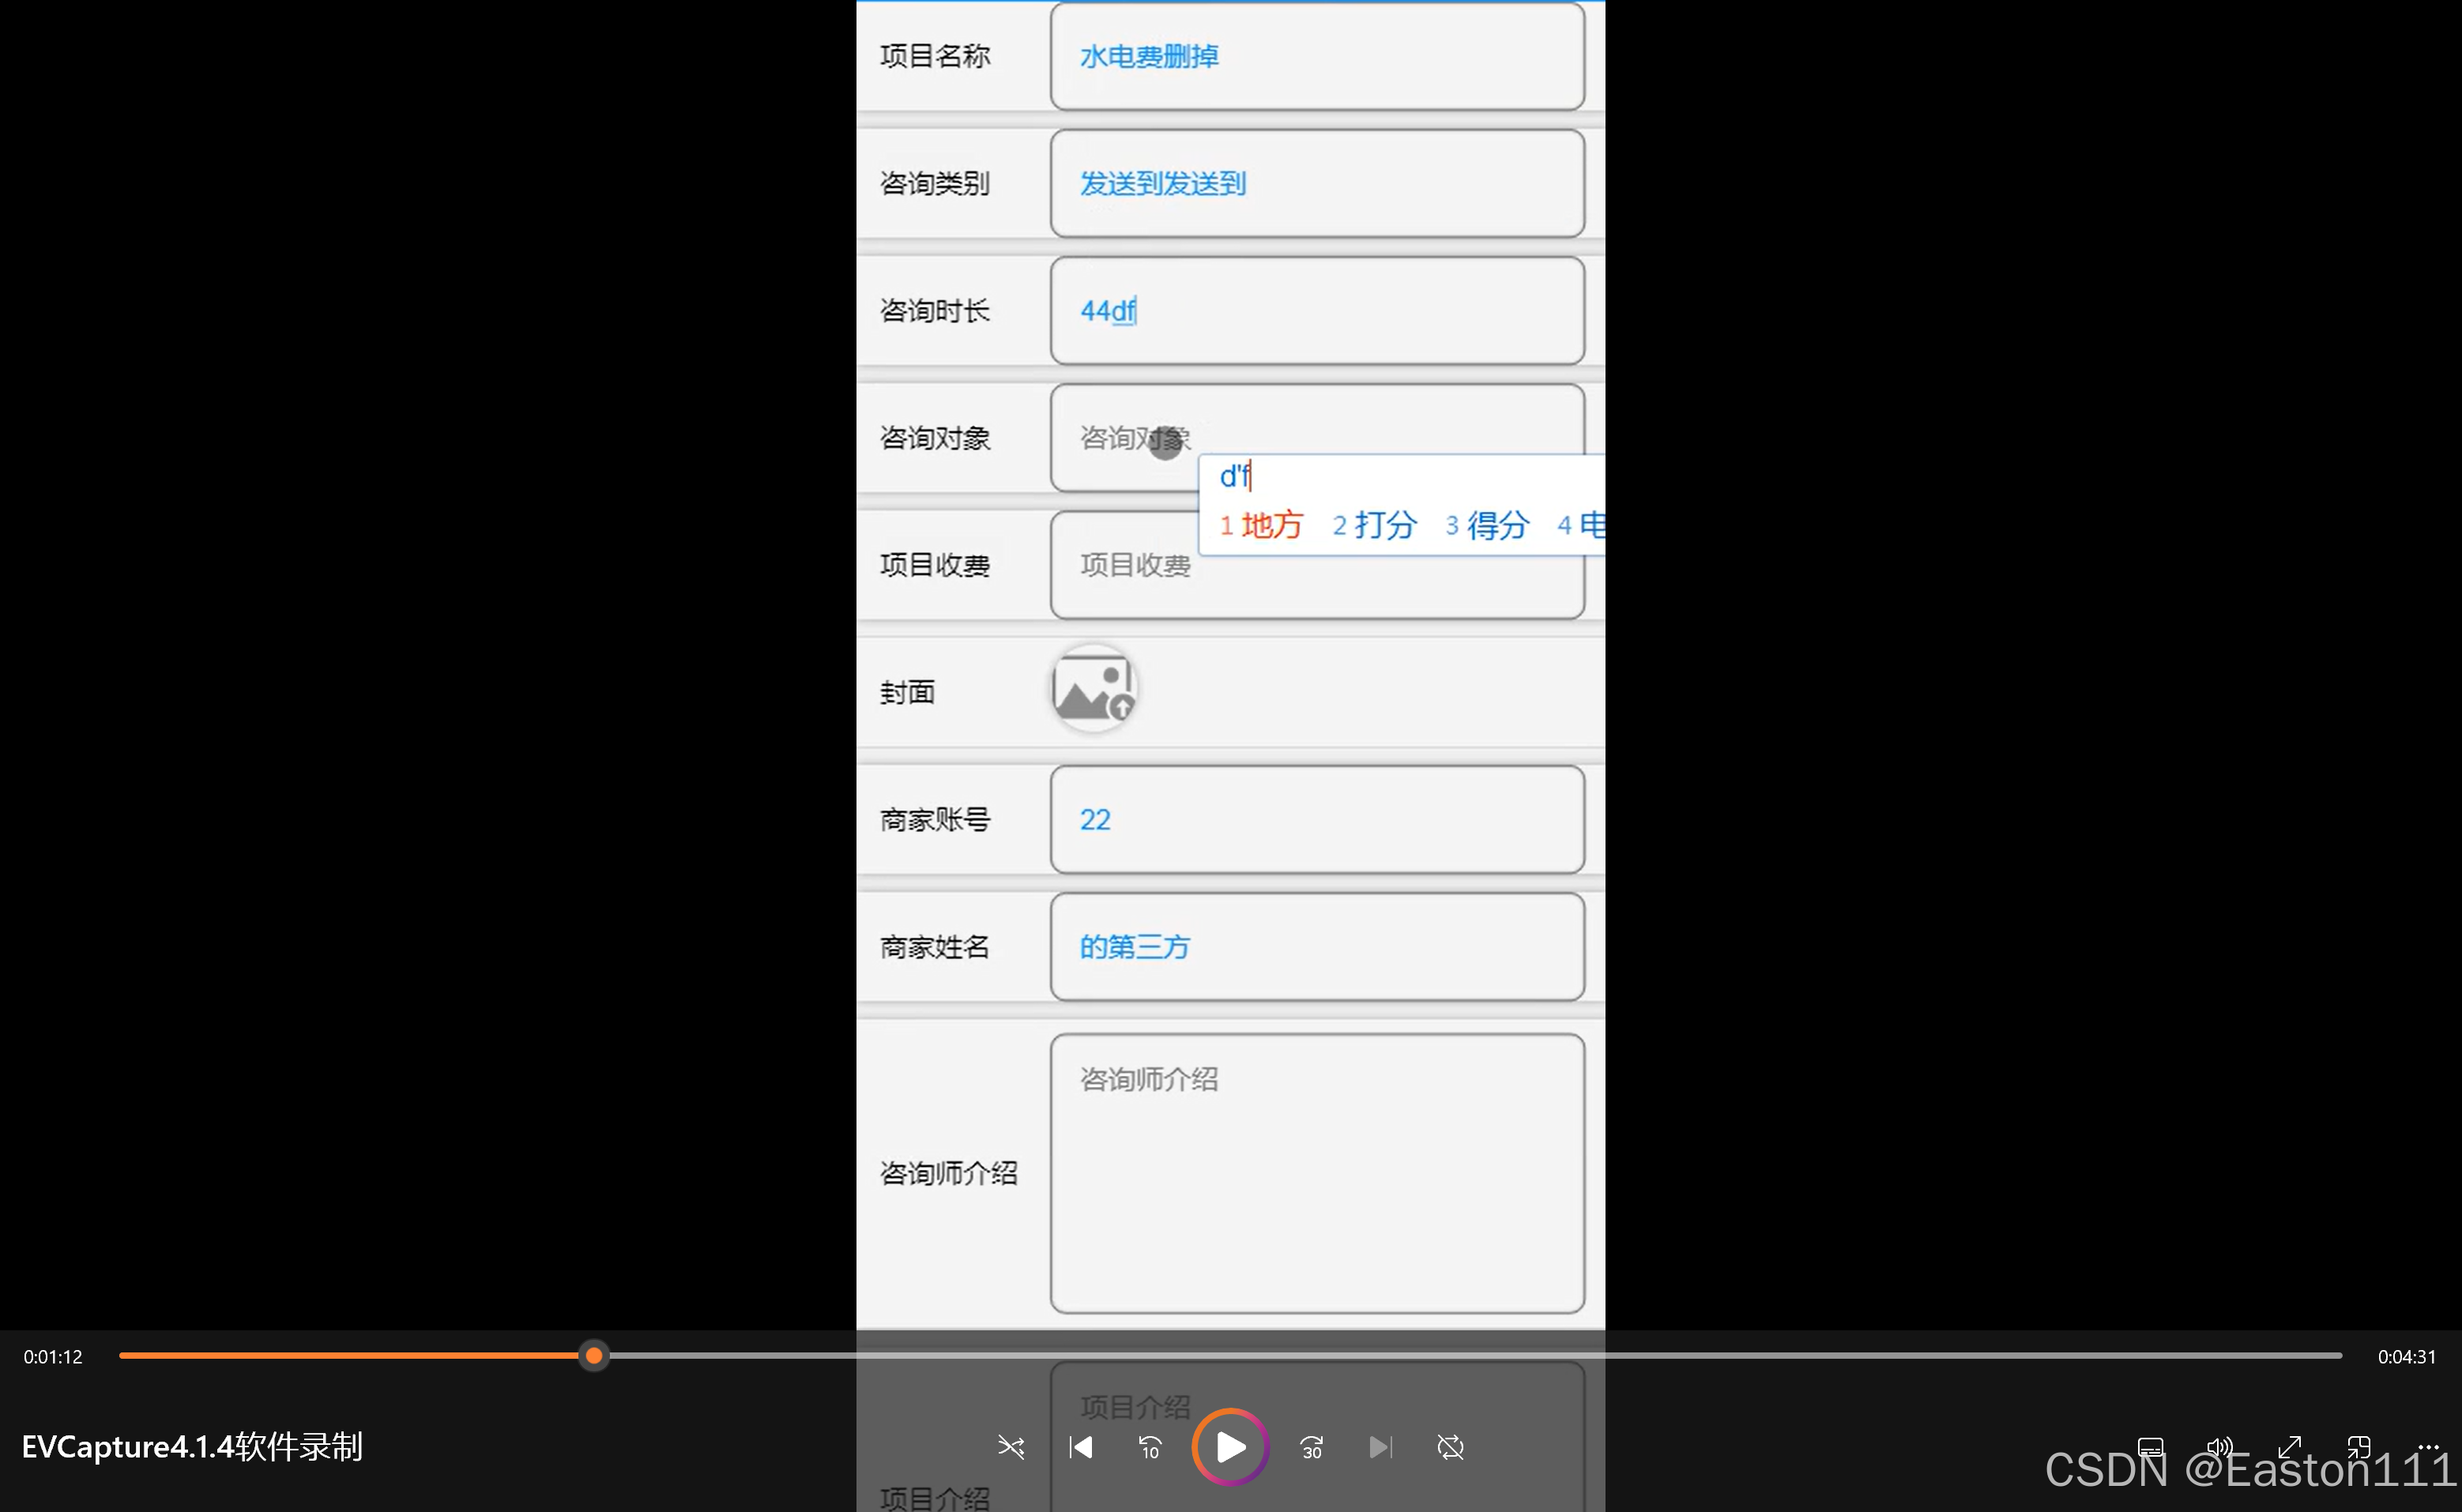Screen dimensions: 2462x1512
Task: Open the more options menu
Action: click(x=2429, y=1446)
